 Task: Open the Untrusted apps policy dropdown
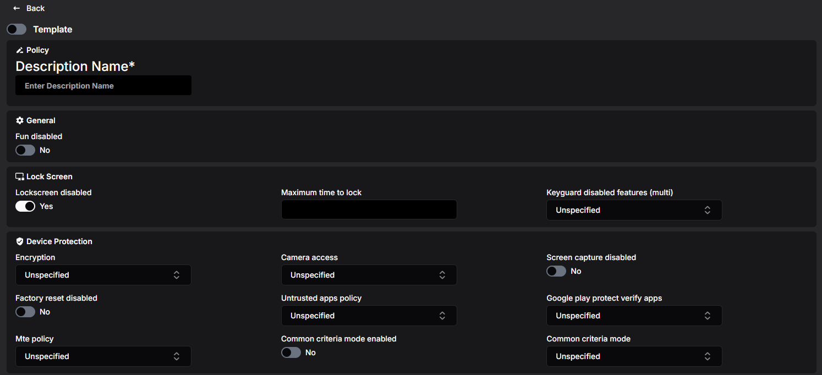click(369, 316)
